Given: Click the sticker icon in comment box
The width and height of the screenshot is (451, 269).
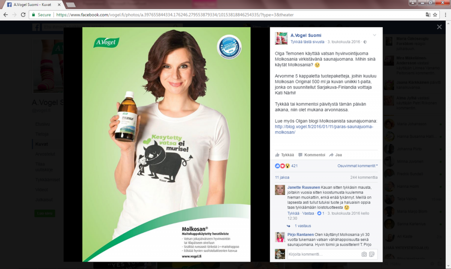Looking at the screenshot, I should 372,254.
